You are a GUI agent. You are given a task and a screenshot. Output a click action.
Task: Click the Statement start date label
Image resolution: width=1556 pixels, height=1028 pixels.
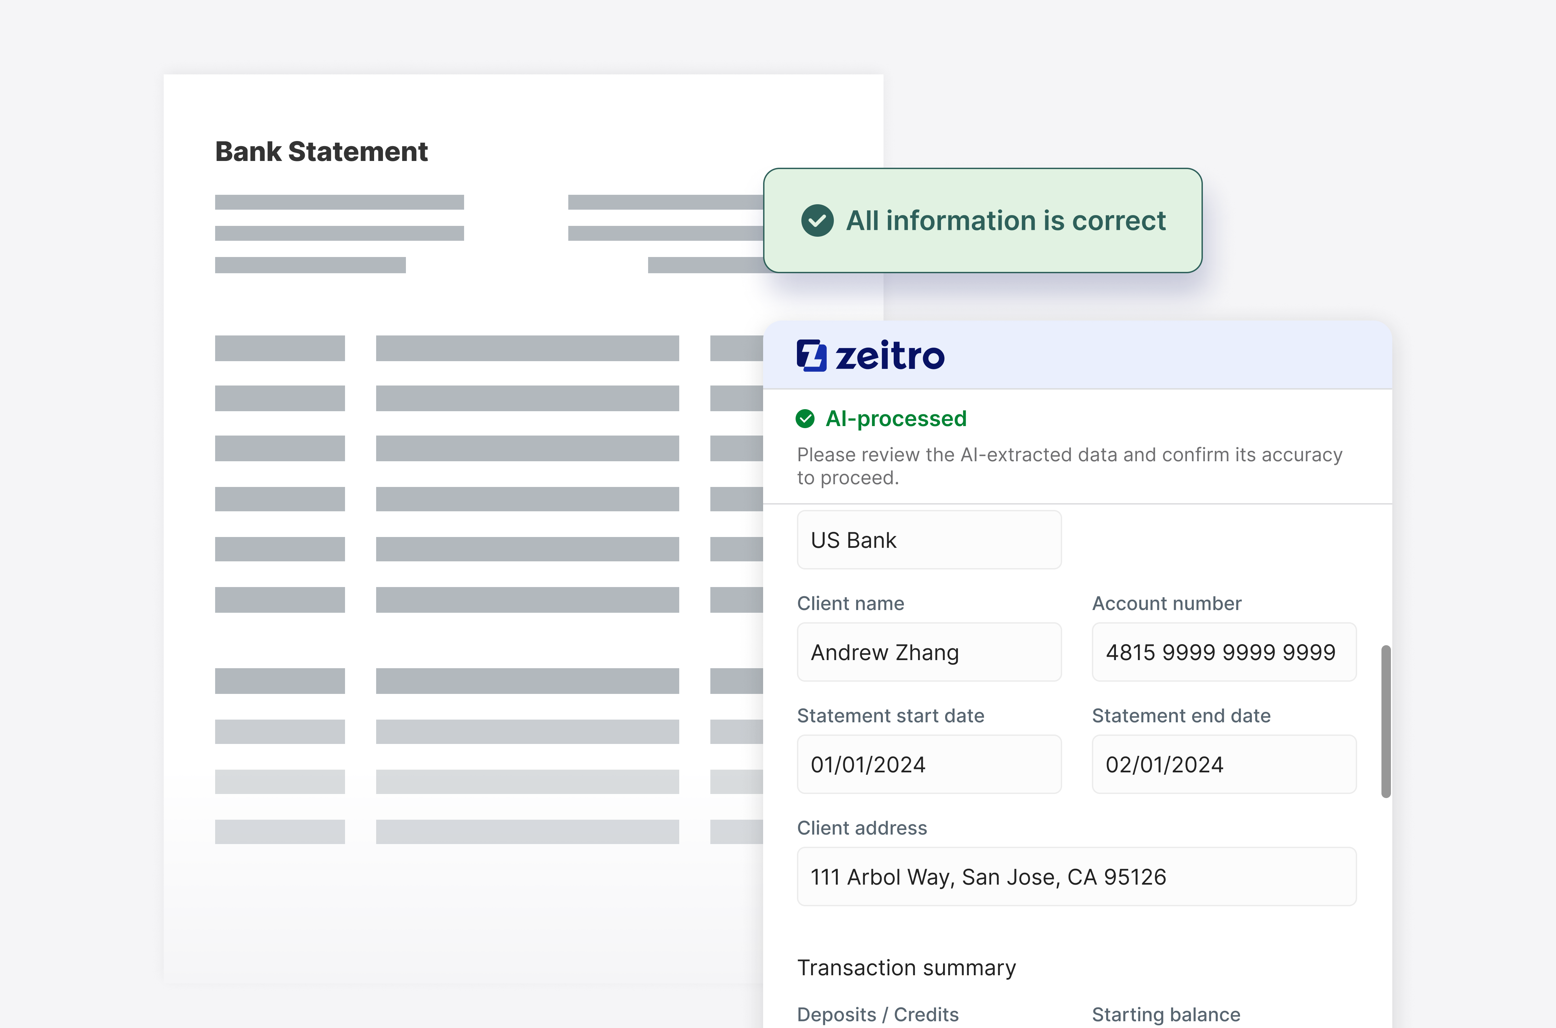point(890,715)
